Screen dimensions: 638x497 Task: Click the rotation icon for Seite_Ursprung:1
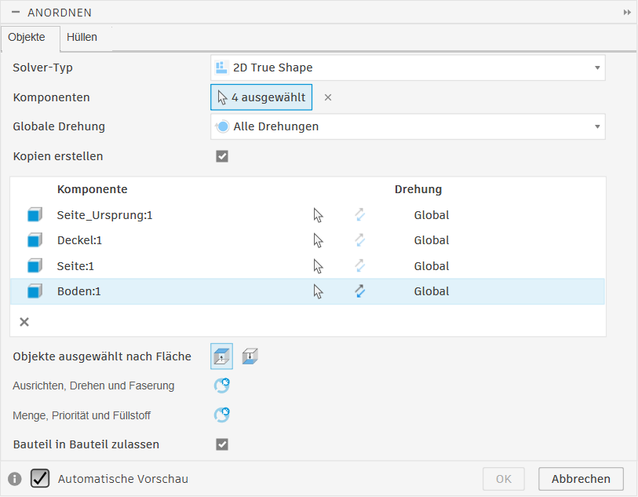359,215
